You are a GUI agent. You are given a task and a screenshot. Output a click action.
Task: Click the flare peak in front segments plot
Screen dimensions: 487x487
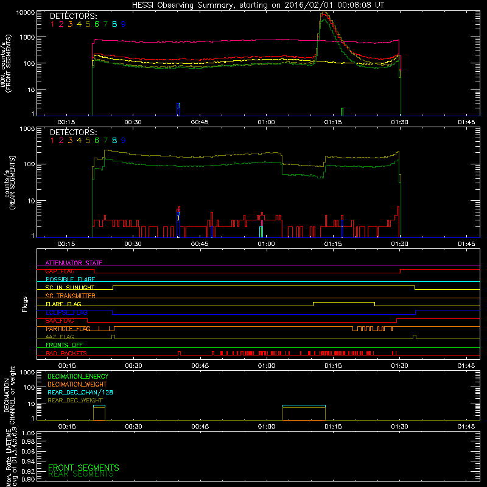pos(324,13)
